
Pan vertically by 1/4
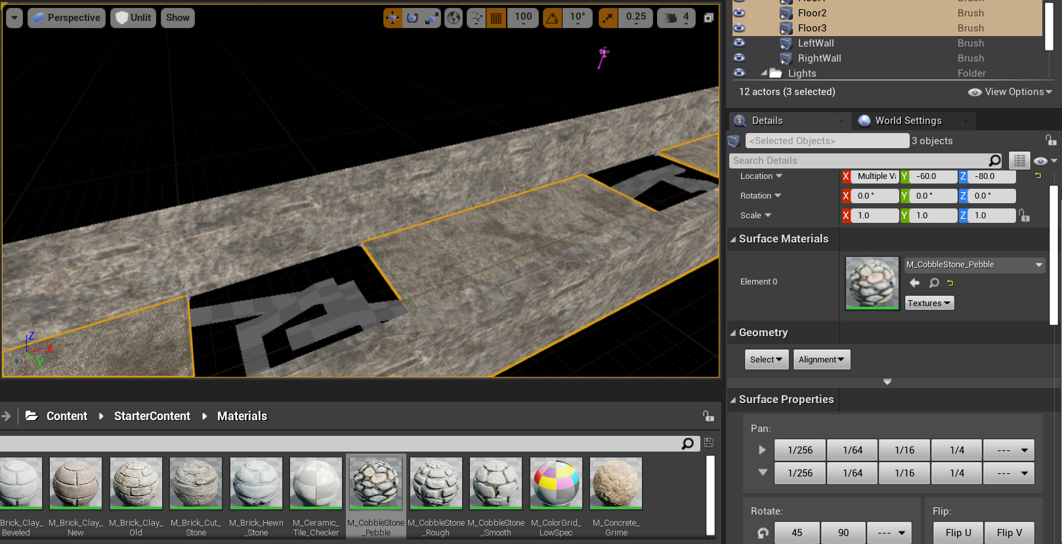coord(957,473)
